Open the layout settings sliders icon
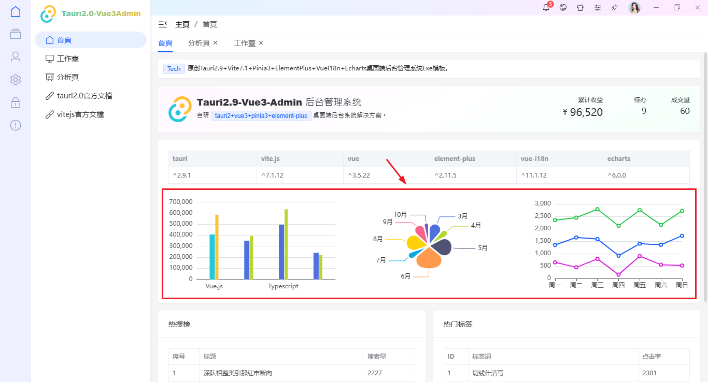 pyautogui.click(x=598, y=7)
